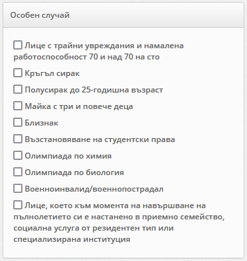Mark the 'Олимпиада по биология' checkbox
Image resolution: width=247 pixels, height=261 pixels.
tap(18, 172)
